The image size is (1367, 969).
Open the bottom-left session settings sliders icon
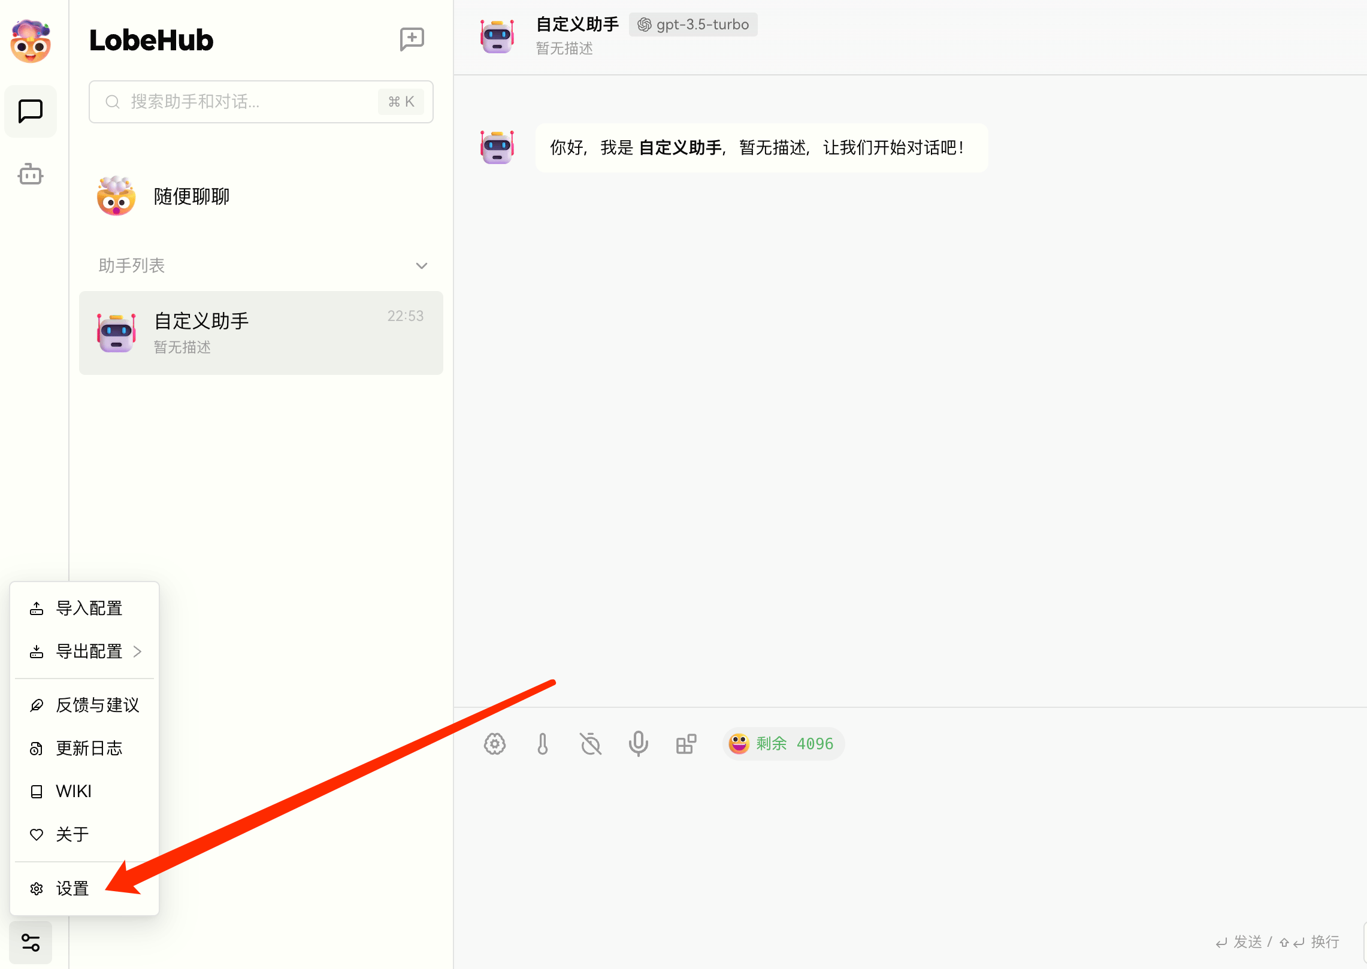point(30,941)
